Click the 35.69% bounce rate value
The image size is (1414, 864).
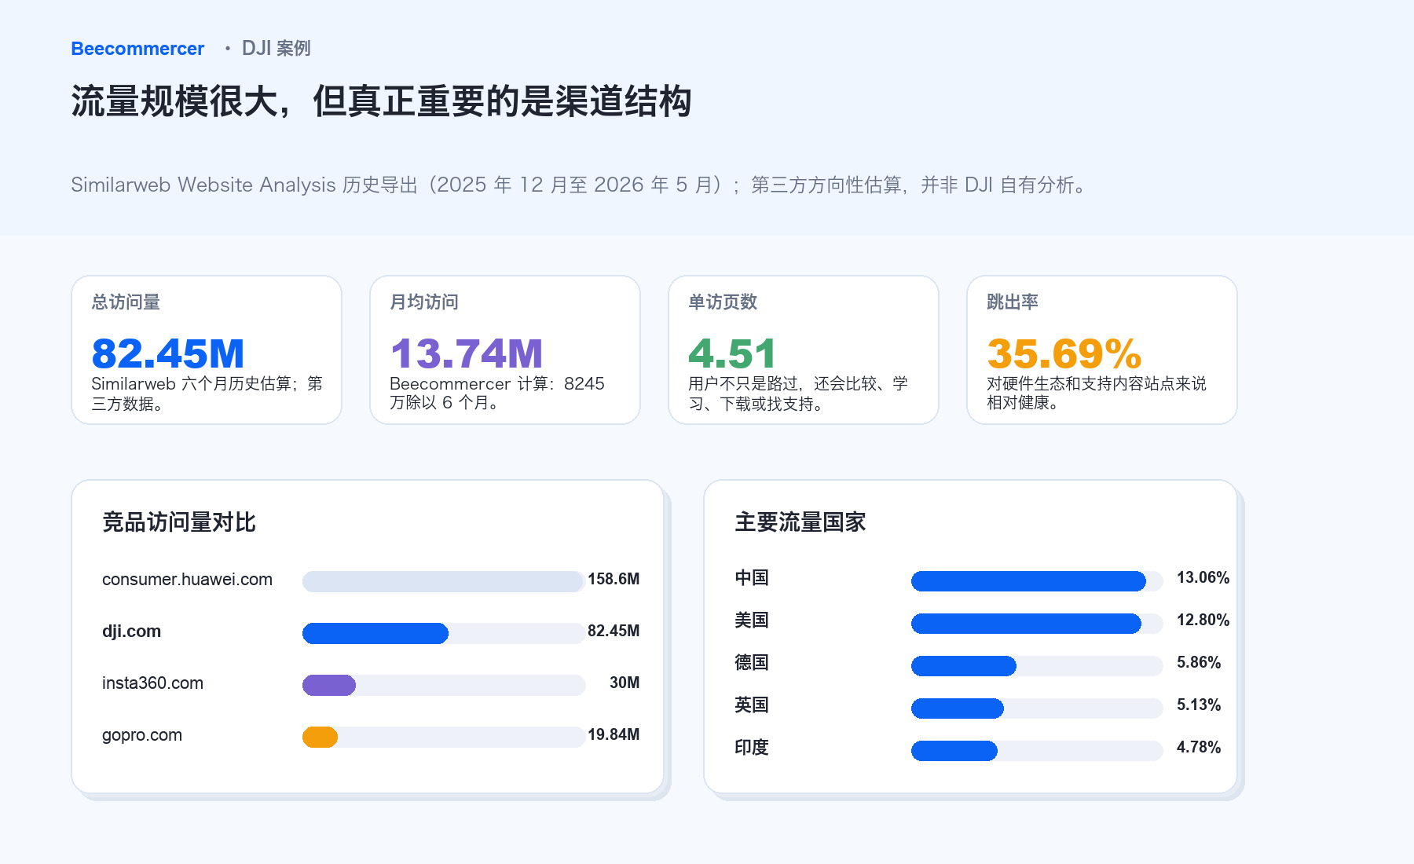click(x=1064, y=353)
